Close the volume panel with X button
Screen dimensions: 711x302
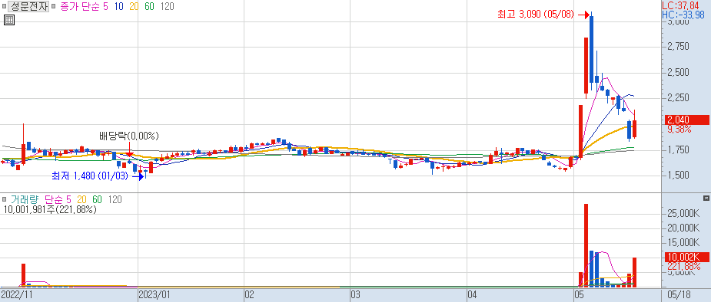coord(706,199)
